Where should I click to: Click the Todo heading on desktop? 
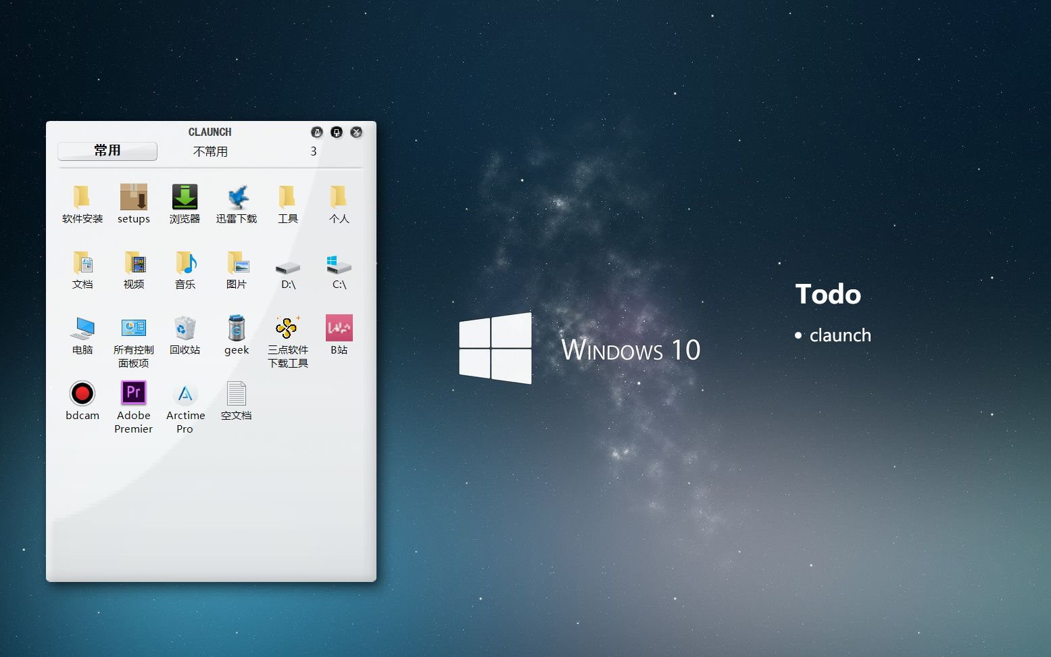click(828, 294)
